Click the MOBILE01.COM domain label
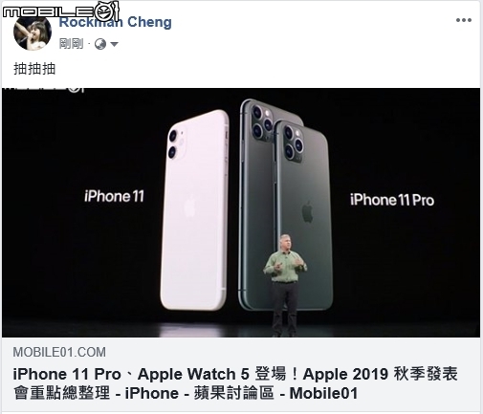483x414 pixels. pyautogui.click(x=59, y=352)
